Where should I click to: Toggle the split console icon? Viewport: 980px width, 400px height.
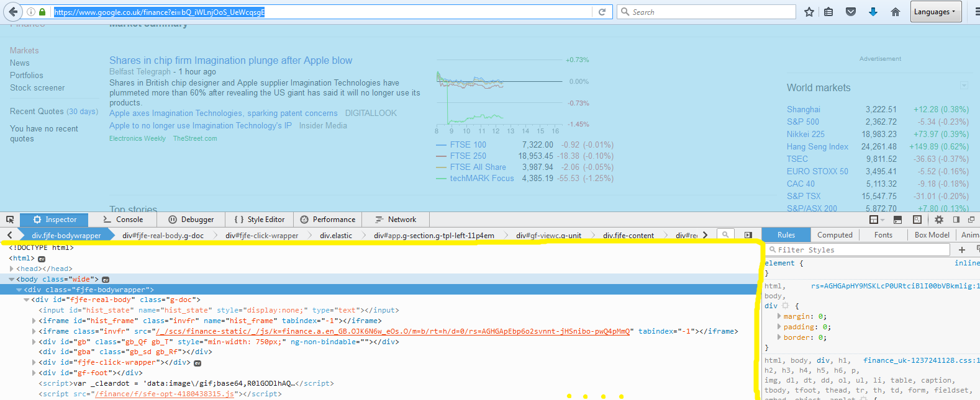point(897,220)
